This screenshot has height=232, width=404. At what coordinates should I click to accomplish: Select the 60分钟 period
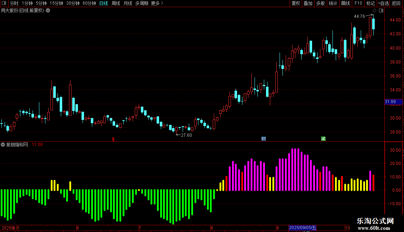(x=89, y=3)
